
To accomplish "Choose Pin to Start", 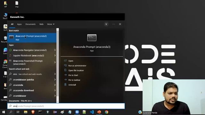I will [x=73, y=75].
